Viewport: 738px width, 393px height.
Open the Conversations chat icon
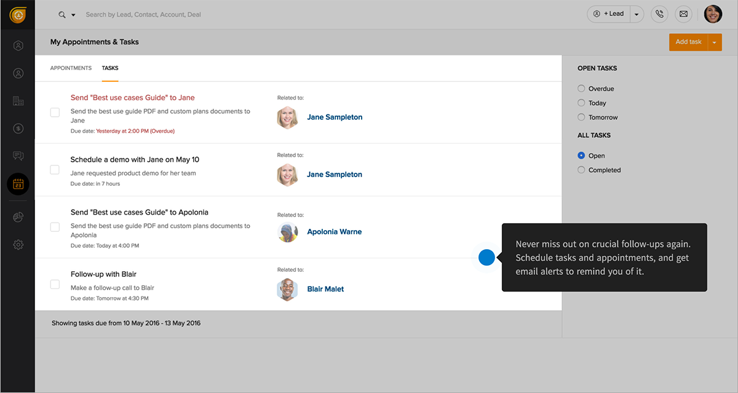18,156
